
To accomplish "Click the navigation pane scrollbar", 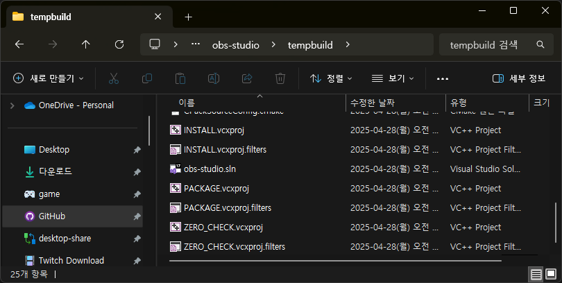I will pyautogui.click(x=149, y=130).
